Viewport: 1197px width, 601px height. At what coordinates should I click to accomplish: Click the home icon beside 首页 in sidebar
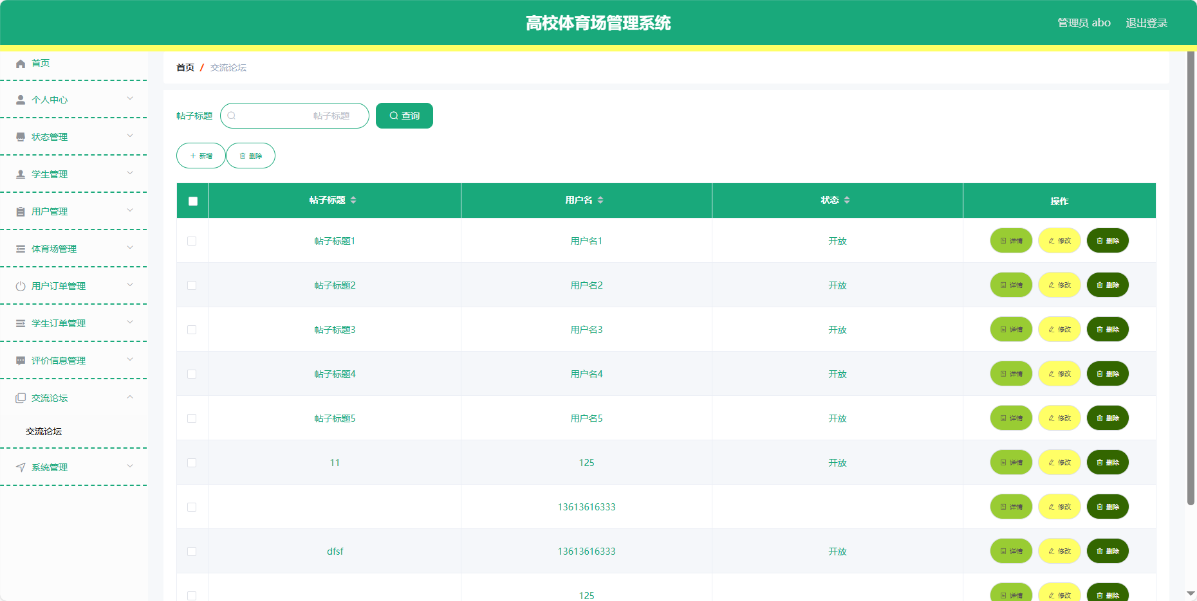pyautogui.click(x=21, y=64)
